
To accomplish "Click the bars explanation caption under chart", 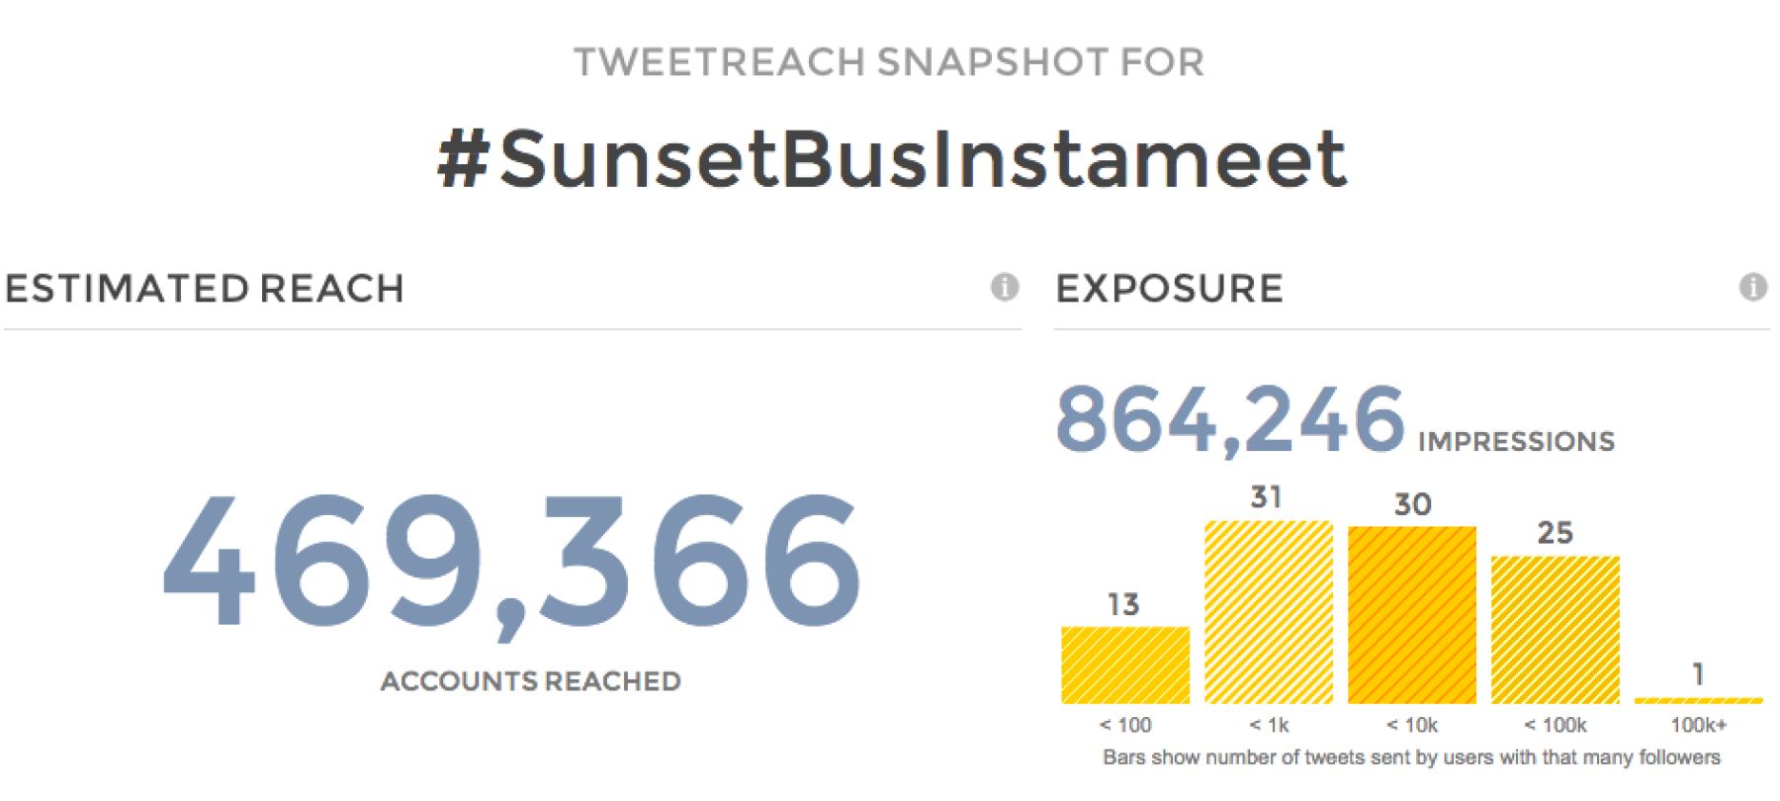I will click(1411, 757).
